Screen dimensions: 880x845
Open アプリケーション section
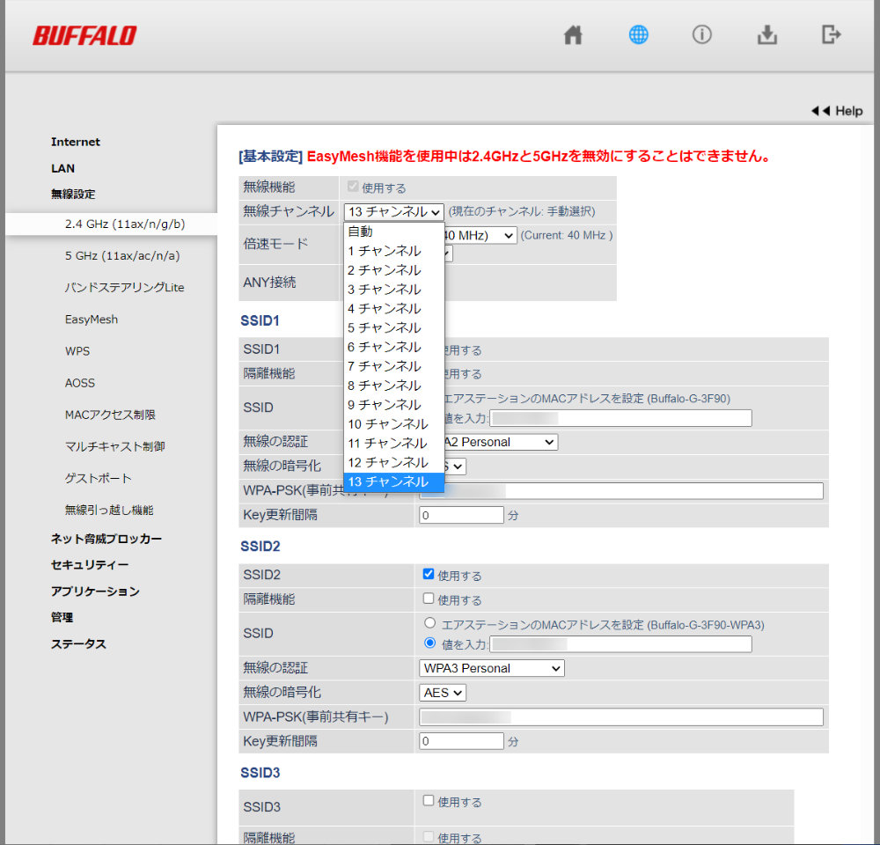tap(95, 591)
